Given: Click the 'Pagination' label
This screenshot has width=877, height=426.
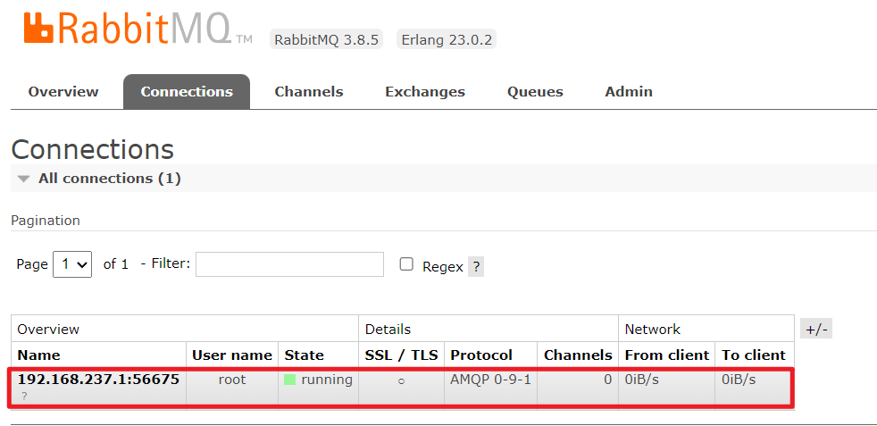Looking at the screenshot, I should pyautogui.click(x=46, y=221).
